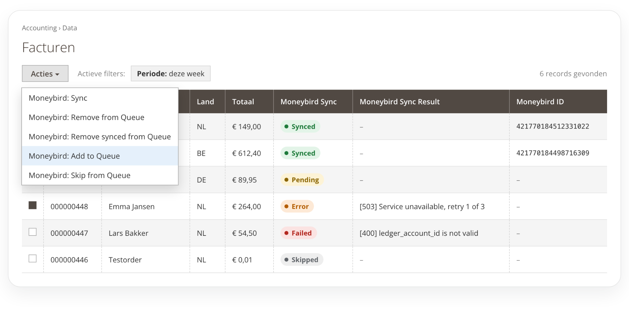Click customer name Lars Bakker
This screenshot has width=629, height=314.
tap(128, 233)
